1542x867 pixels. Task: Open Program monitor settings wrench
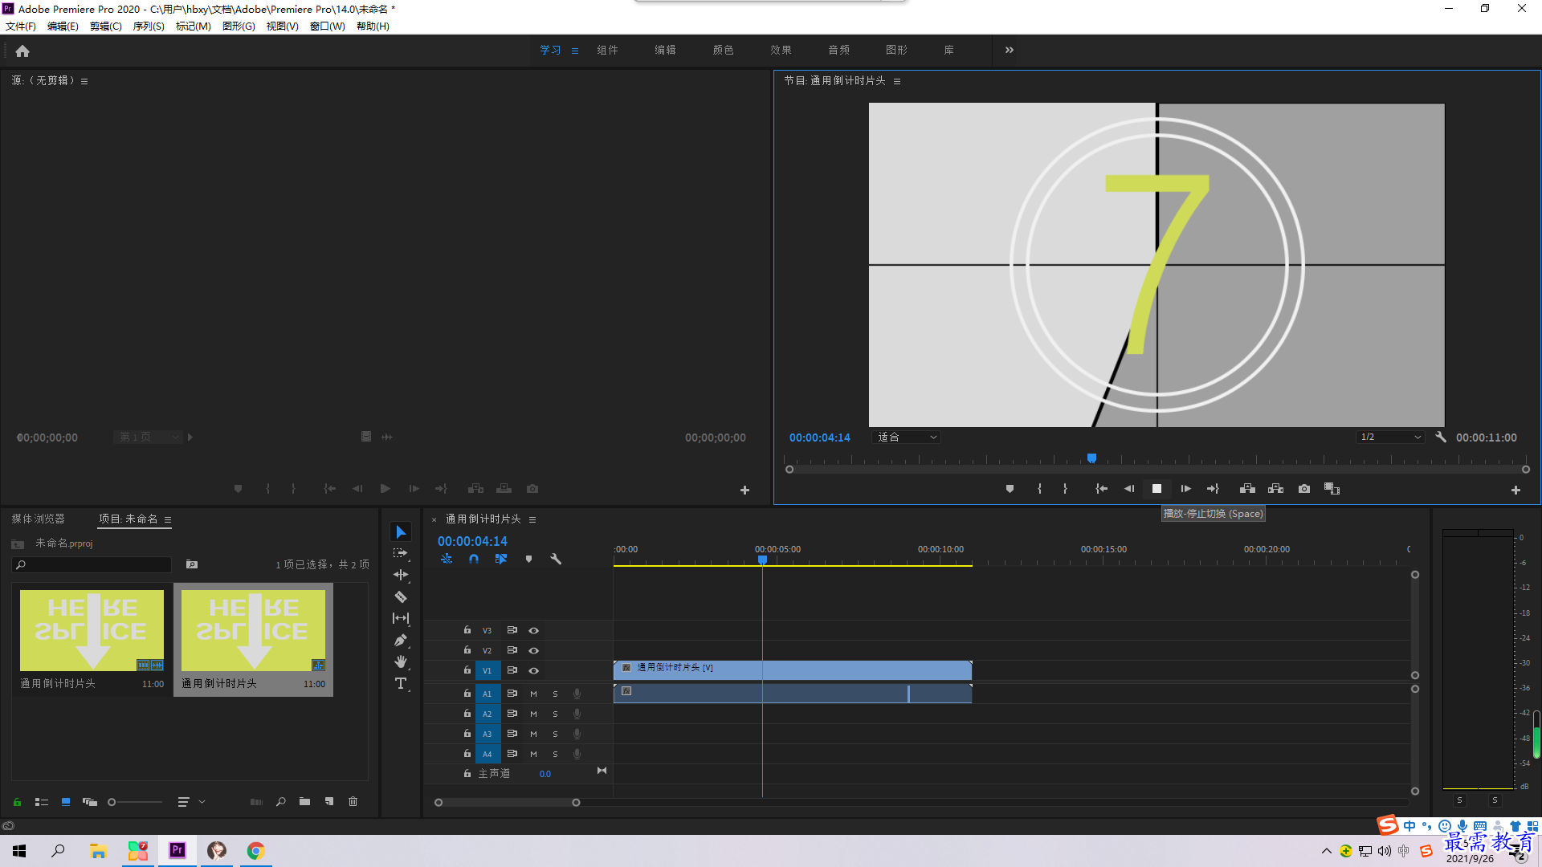[x=1441, y=438]
